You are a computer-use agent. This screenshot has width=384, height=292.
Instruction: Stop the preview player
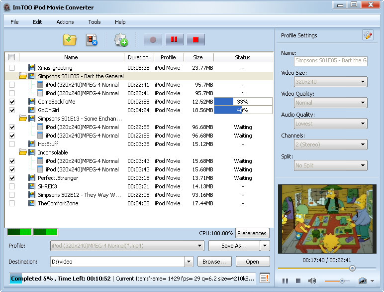click(298, 281)
